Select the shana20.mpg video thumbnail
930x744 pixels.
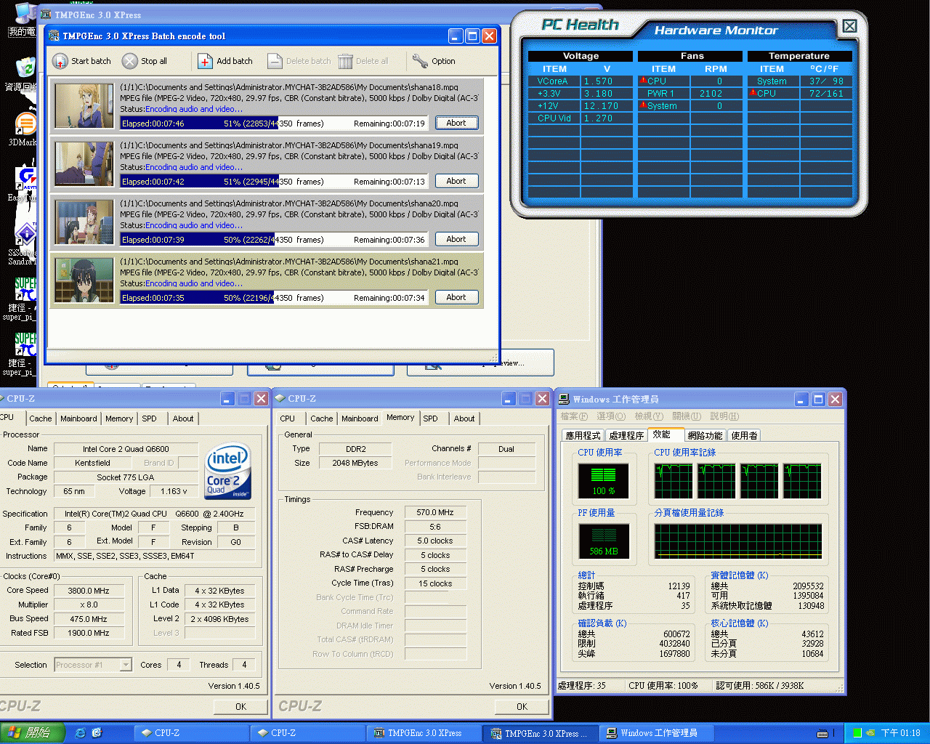(x=84, y=222)
